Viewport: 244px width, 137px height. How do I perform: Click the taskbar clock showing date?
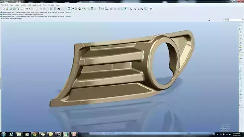236,134
